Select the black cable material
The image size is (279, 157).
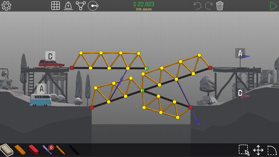pos(74,150)
